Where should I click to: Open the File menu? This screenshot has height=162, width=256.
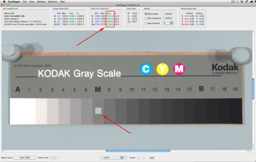(25, 2)
